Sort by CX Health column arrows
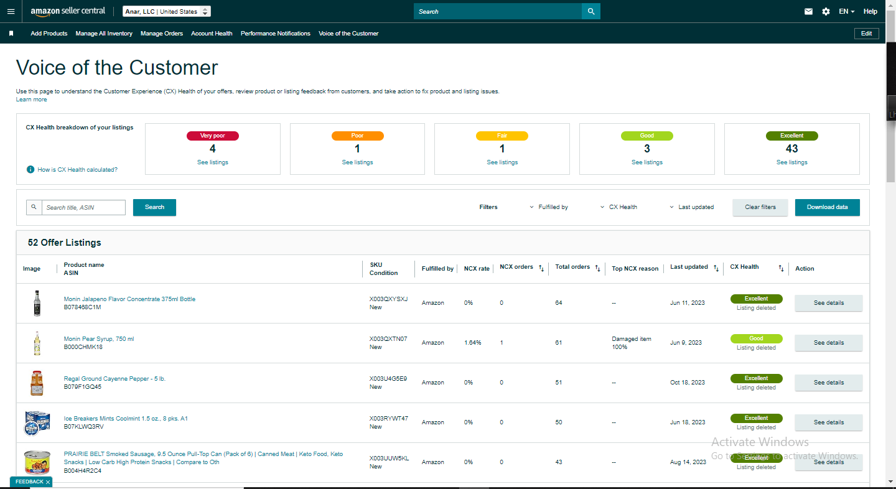Screen dimensions: 896x489 [x=781, y=268]
